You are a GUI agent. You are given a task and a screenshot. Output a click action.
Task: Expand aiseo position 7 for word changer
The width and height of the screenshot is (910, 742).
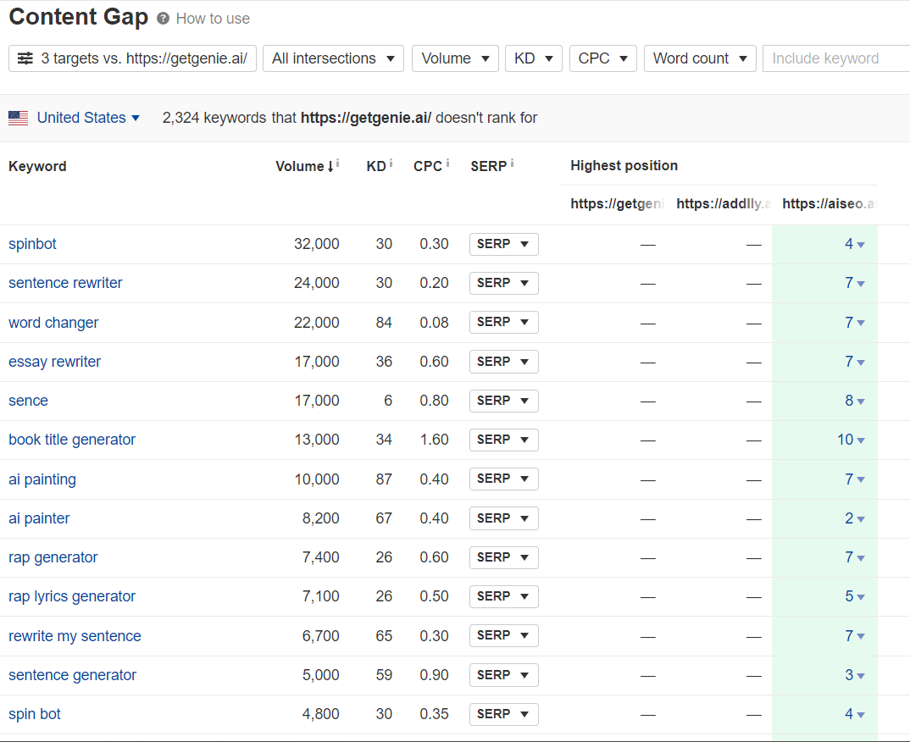pos(855,323)
